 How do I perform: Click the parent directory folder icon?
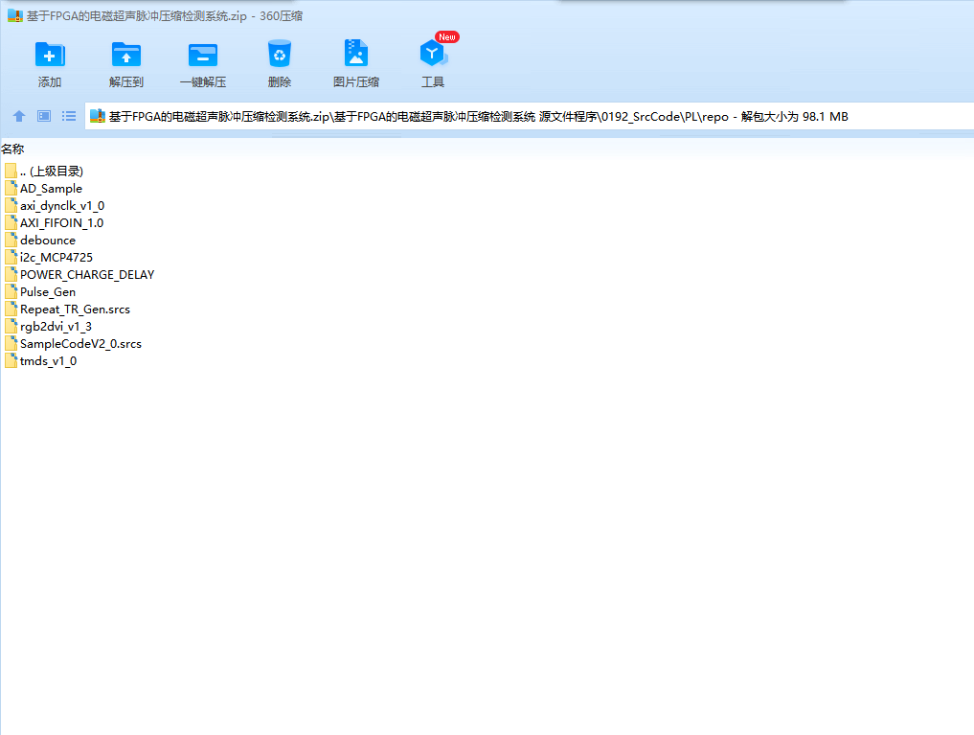pos(11,171)
